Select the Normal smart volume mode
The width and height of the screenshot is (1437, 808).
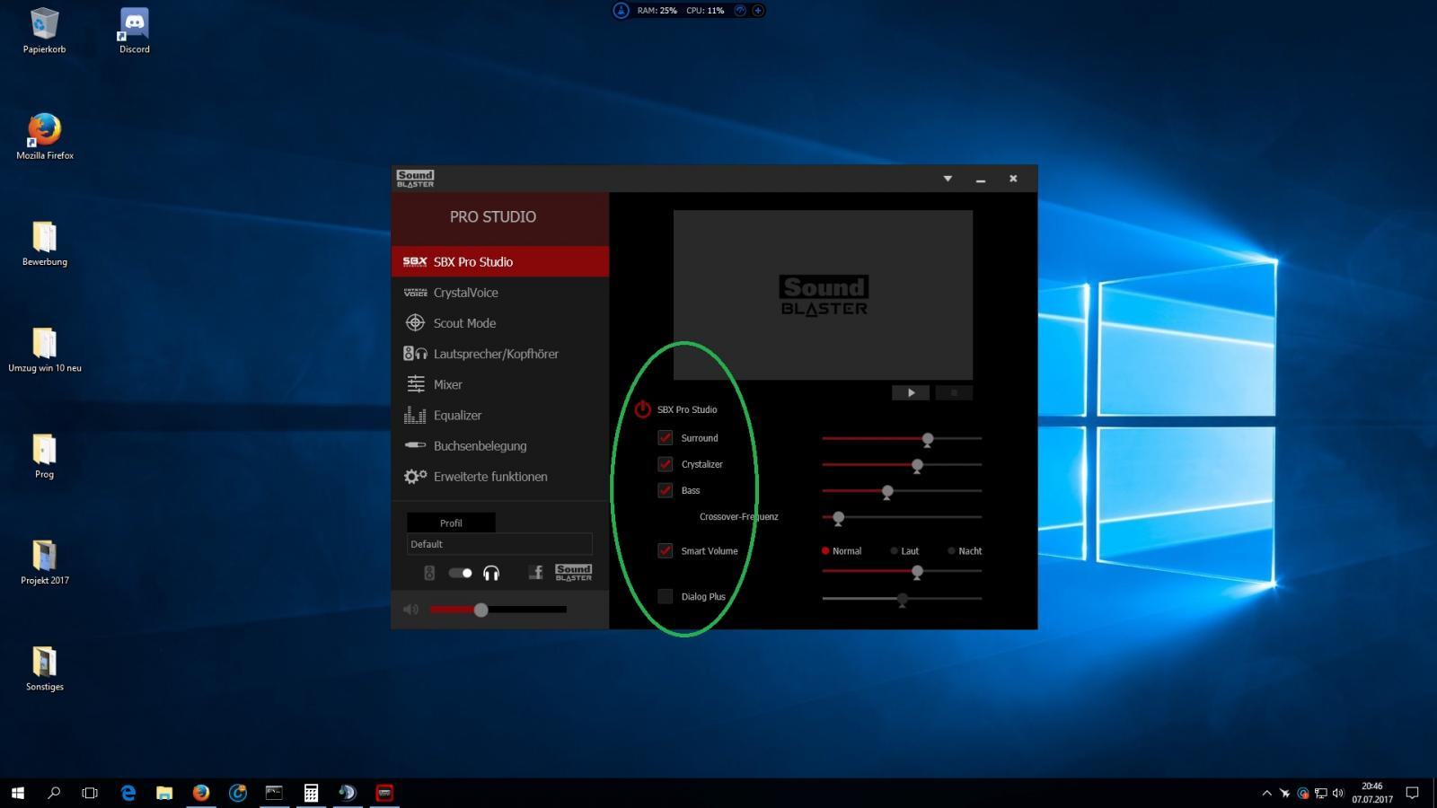[x=842, y=551]
